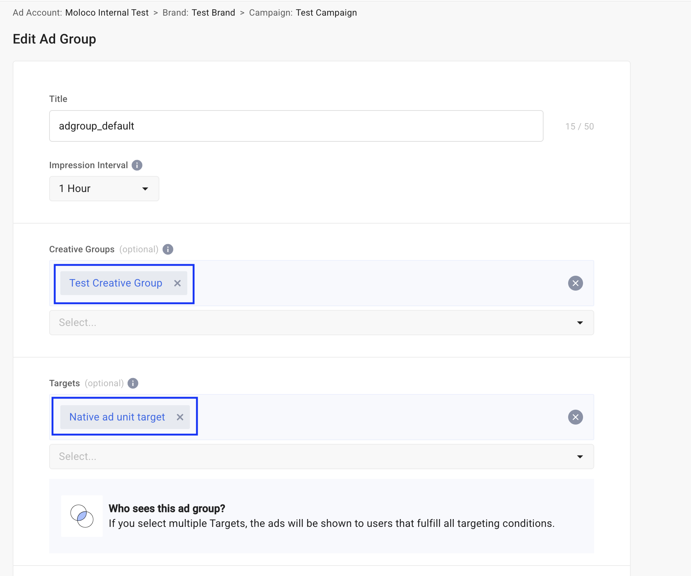Show the Creative Groups info tooltip icon
Image resolution: width=691 pixels, height=576 pixels.
[168, 249]
